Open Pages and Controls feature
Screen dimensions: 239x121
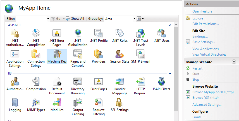point(78,58)
